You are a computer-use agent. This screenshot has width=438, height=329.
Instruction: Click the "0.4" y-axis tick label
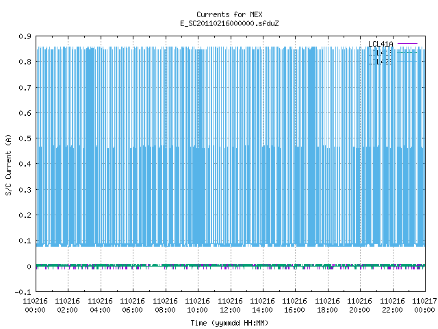click(25, 164)
